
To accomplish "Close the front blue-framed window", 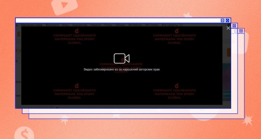I will pos(228,20).
